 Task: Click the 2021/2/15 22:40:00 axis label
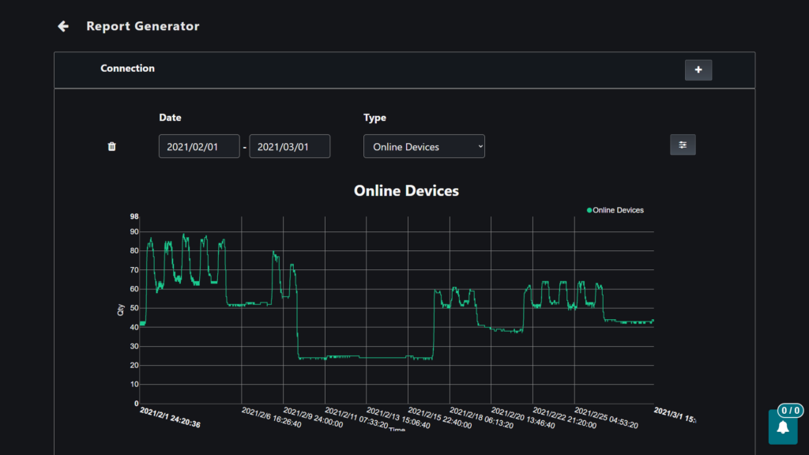439,418
